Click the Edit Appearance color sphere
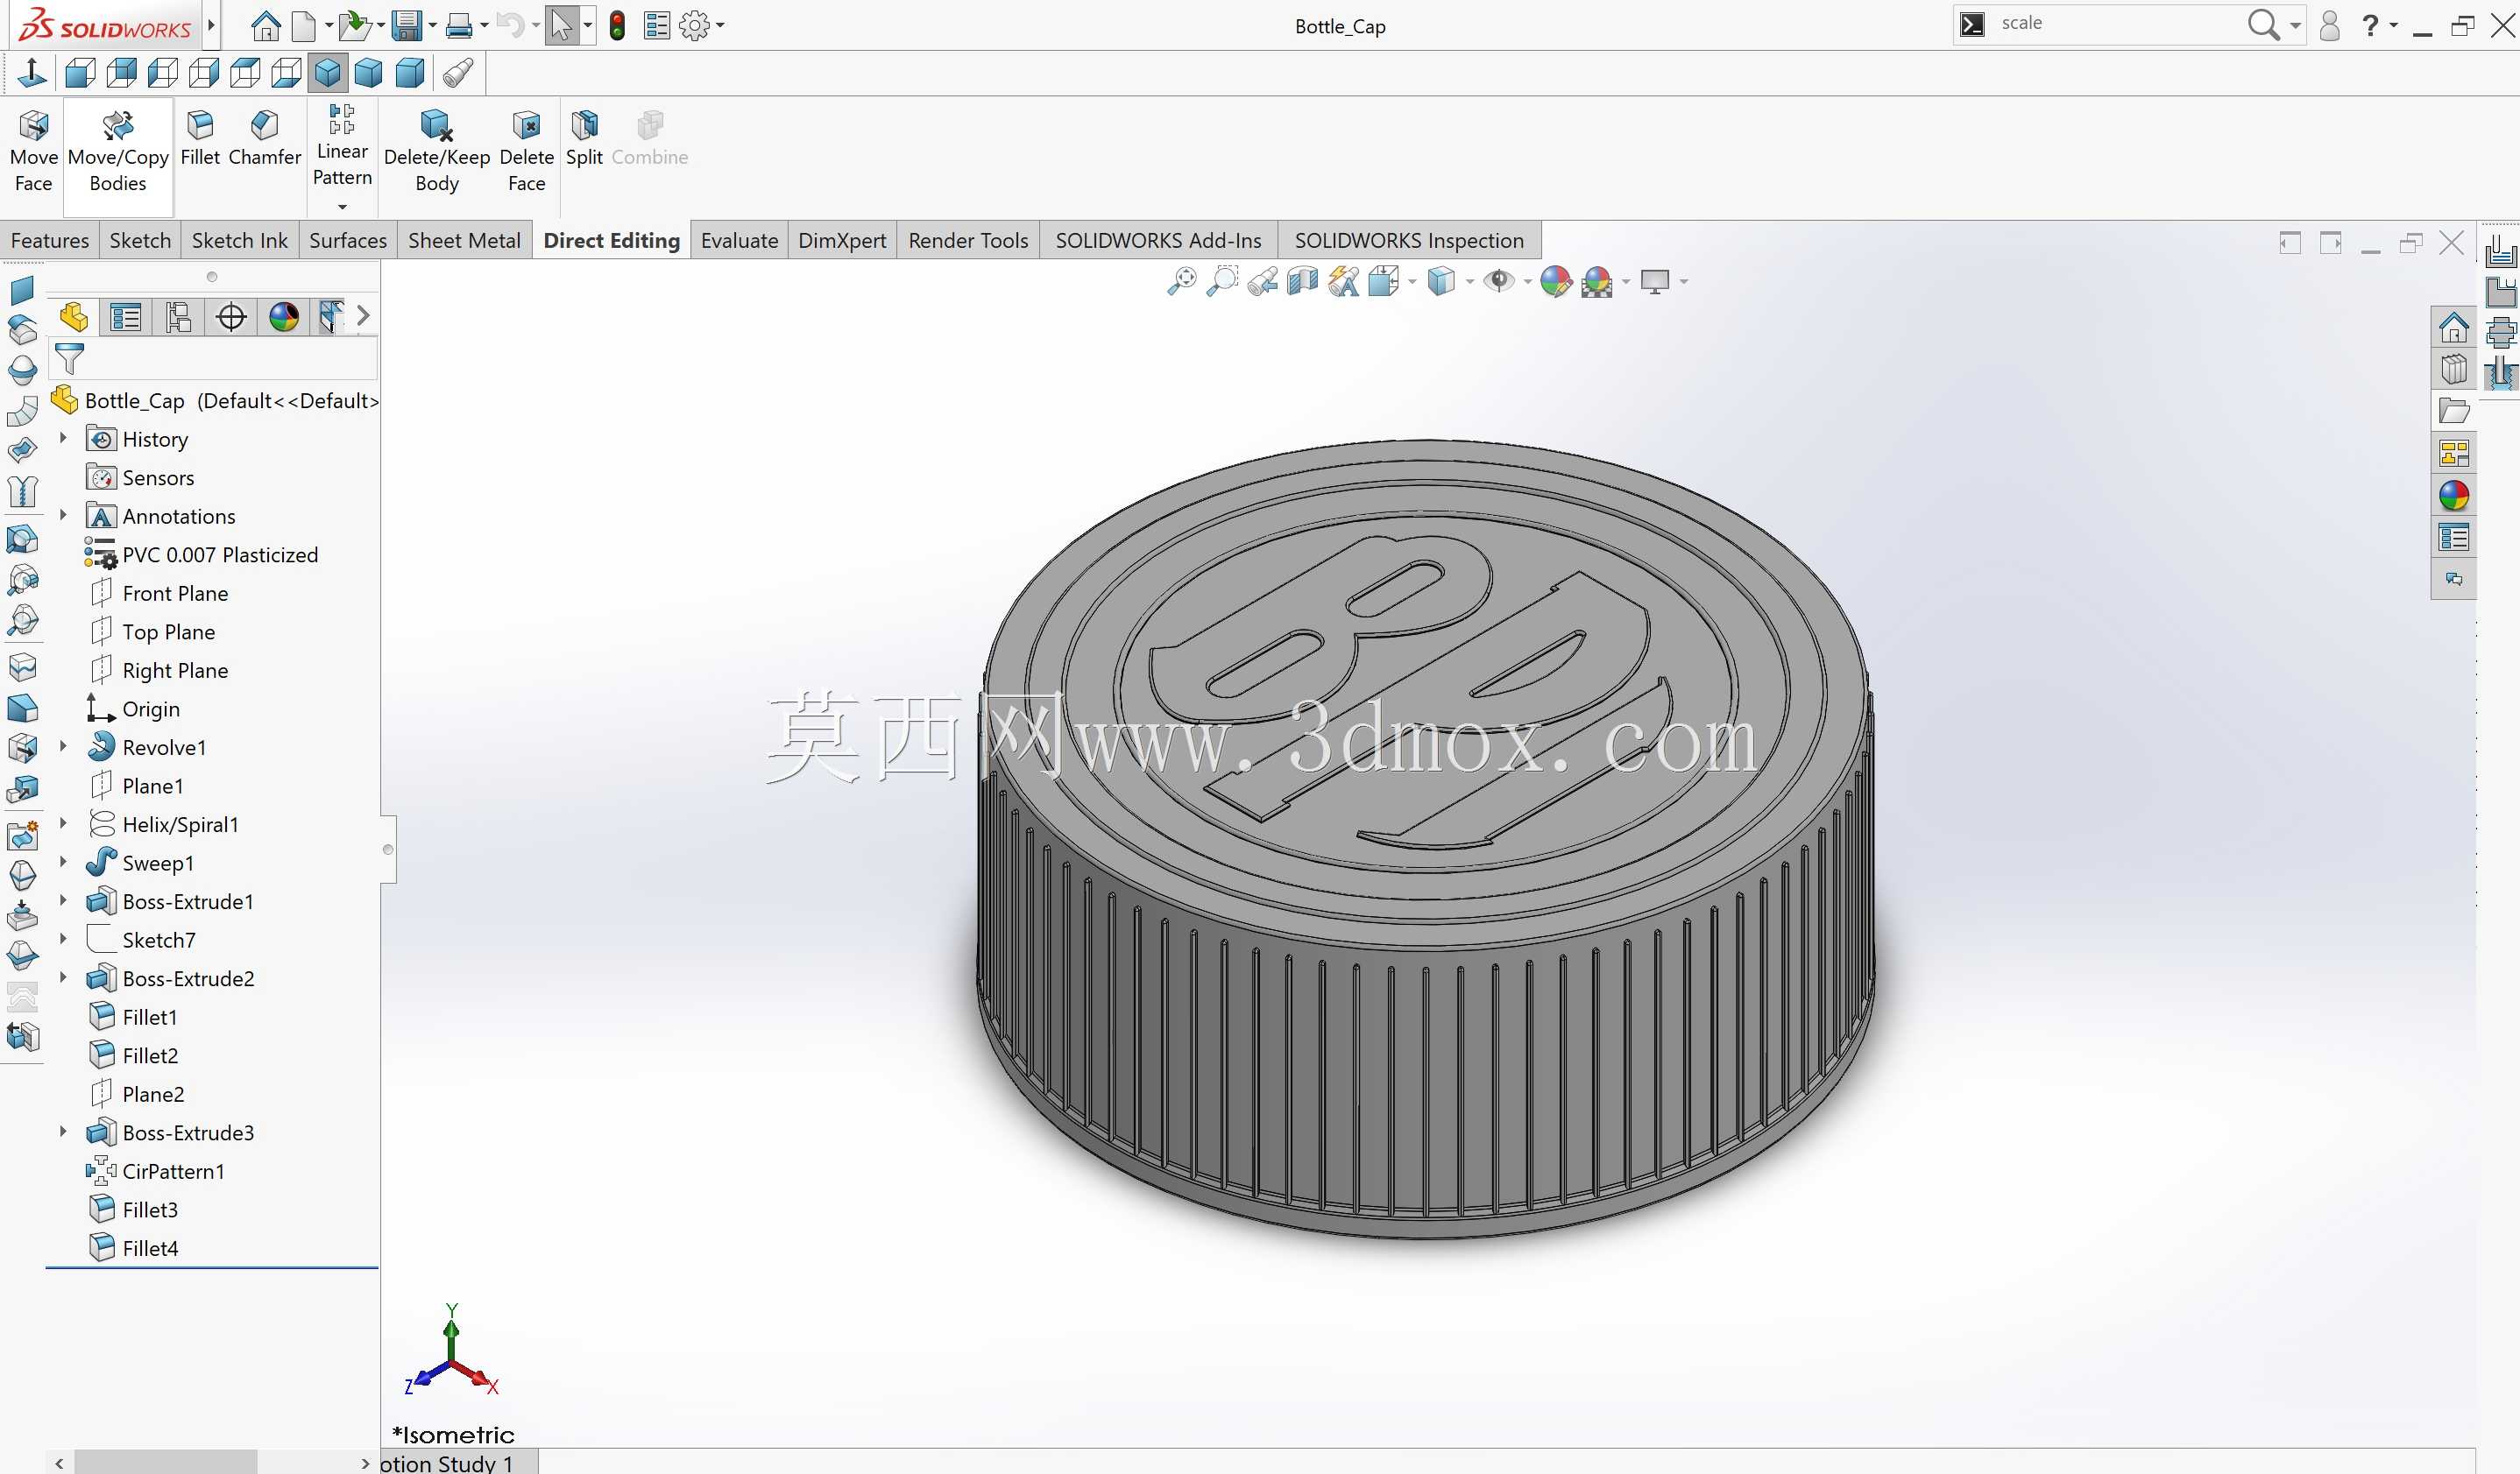 click(1555, 282)
